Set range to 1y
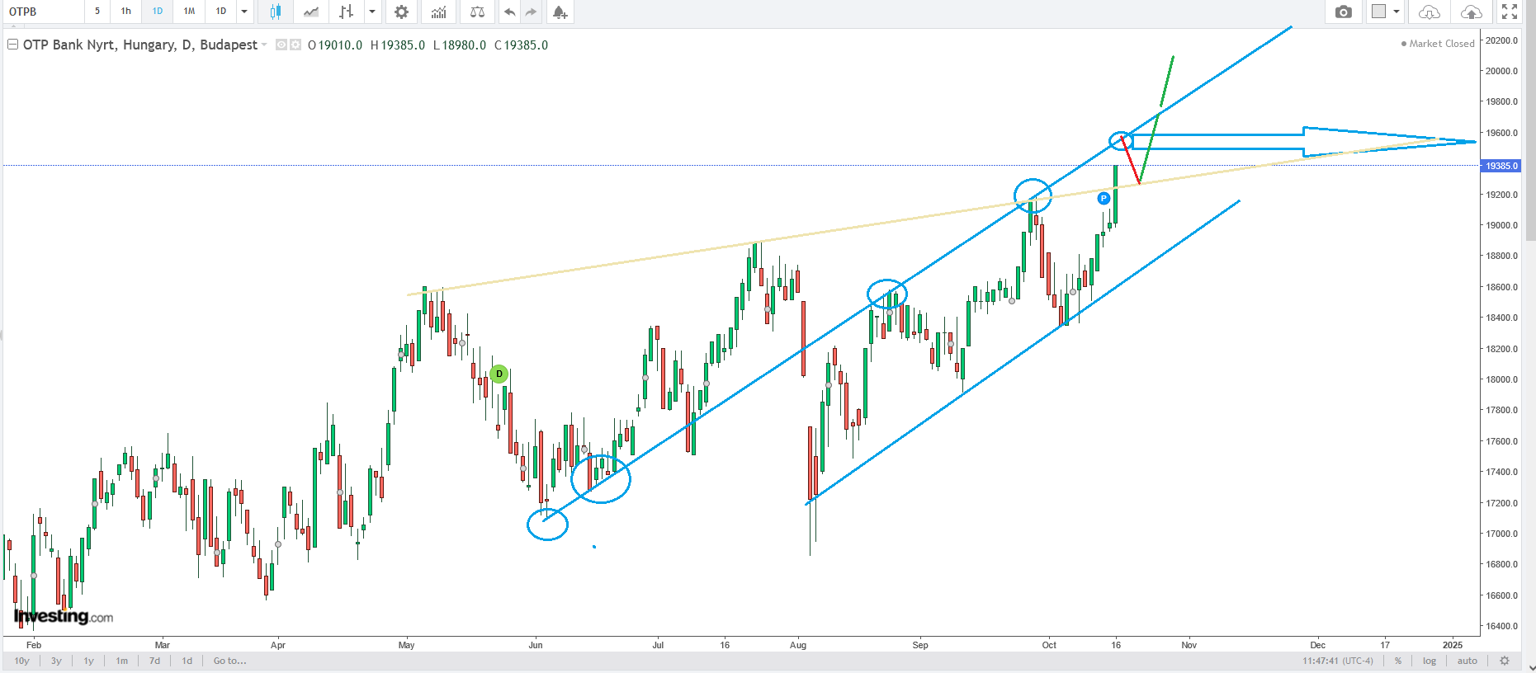 click(x=88, y=661)
